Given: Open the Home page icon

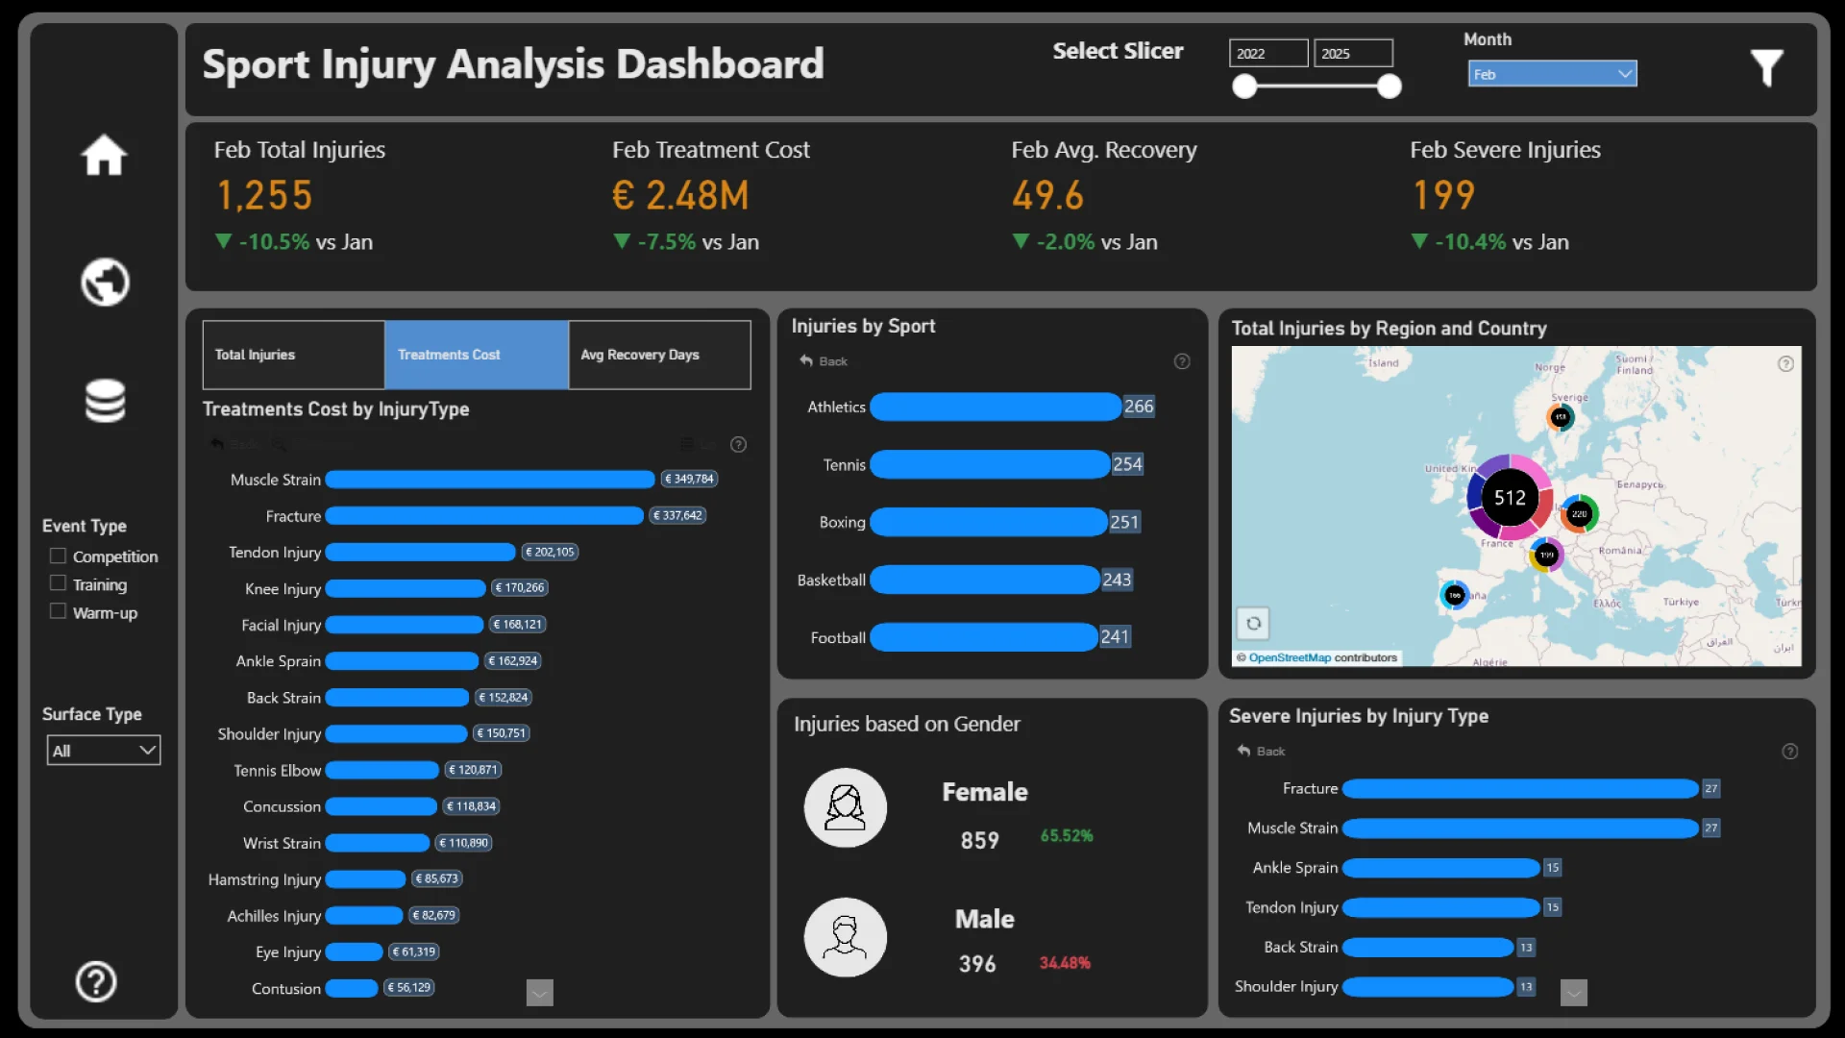Looking at the screenshot, I should point(104,155).
